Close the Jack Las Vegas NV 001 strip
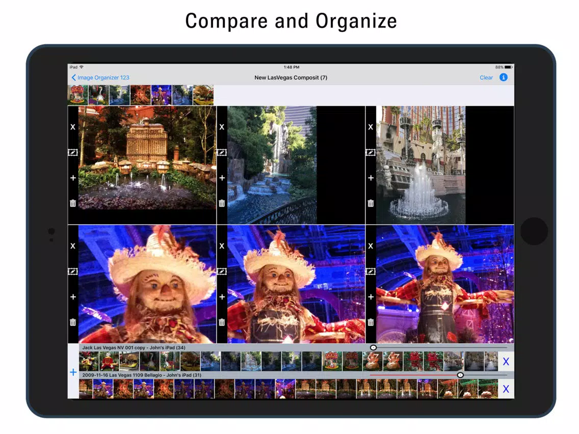Screen dimensions: 579x434 (x=506, y=362)
